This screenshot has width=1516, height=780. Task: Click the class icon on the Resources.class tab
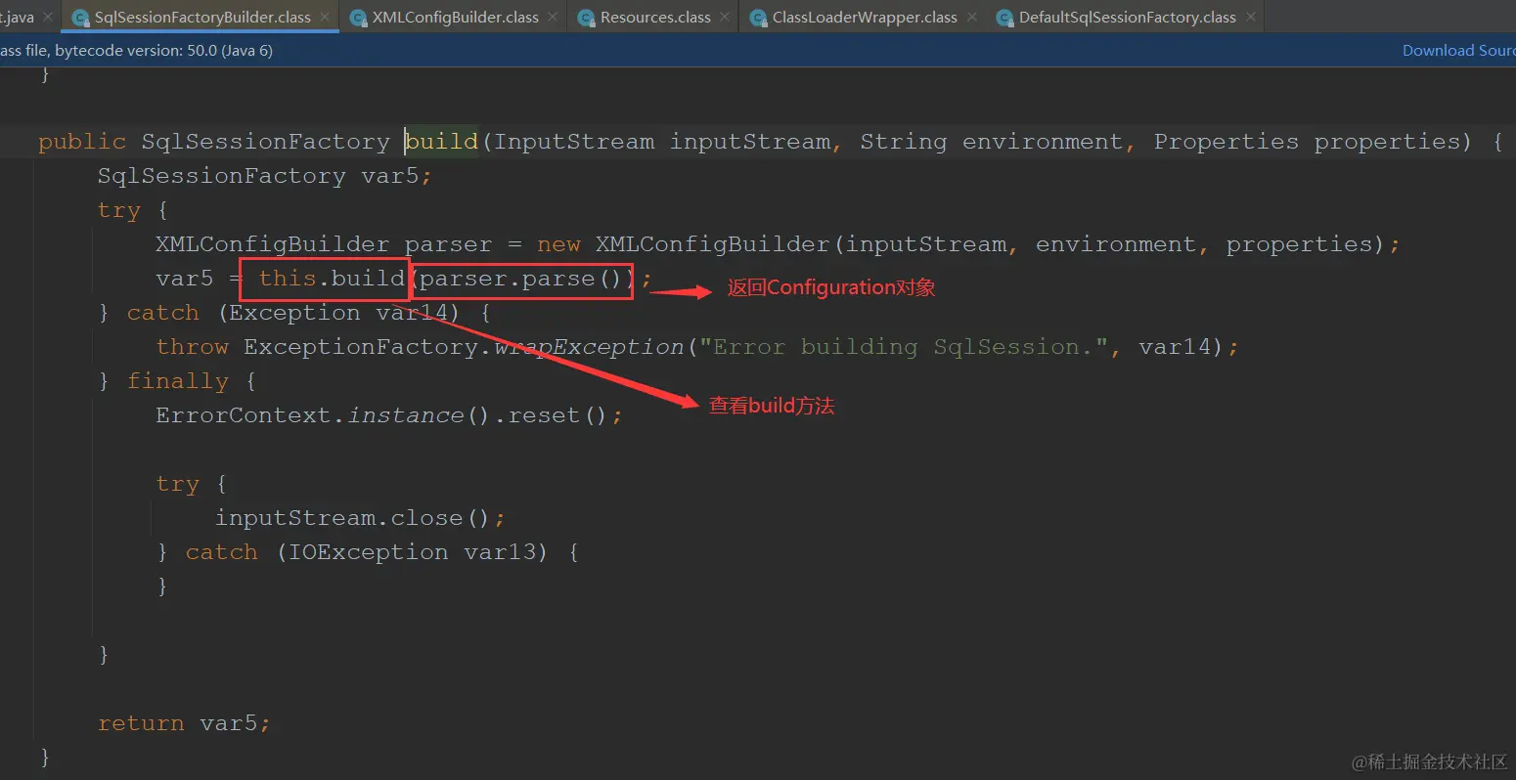(586, 18)
